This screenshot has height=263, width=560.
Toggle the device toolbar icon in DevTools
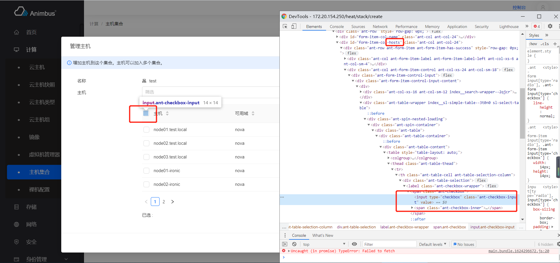tap(294, 27)
